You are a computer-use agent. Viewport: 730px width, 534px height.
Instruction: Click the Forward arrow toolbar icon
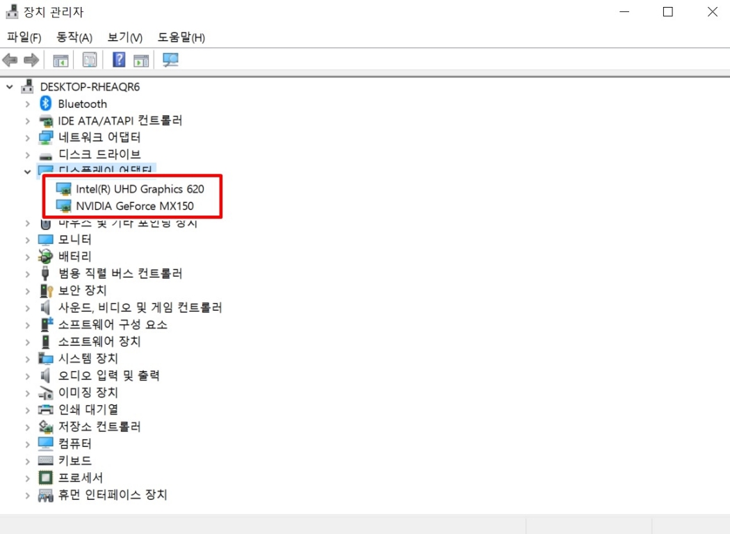pyautogui.click(x=31, y=60)
